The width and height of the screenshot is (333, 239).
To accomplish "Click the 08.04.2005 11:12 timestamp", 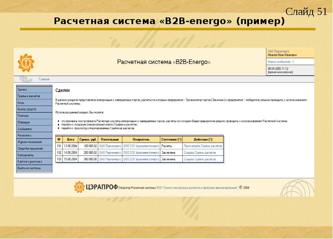I will (278, 69).
